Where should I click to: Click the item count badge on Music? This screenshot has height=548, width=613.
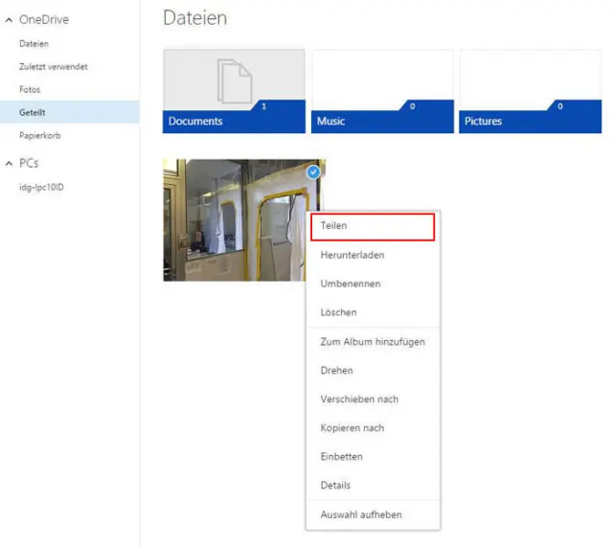(412, 106)
